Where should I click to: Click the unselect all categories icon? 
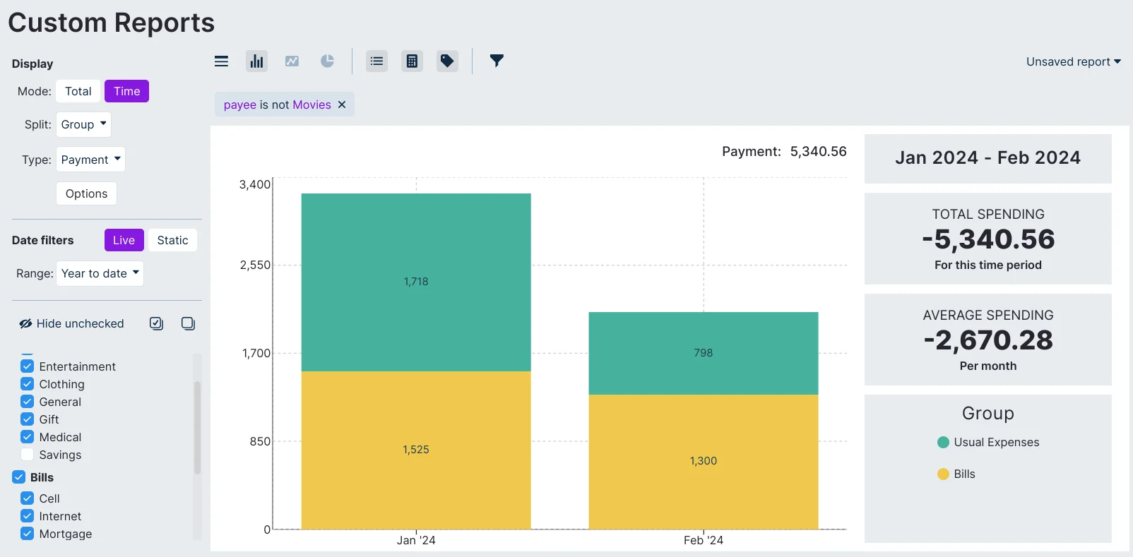click(188, 323)
